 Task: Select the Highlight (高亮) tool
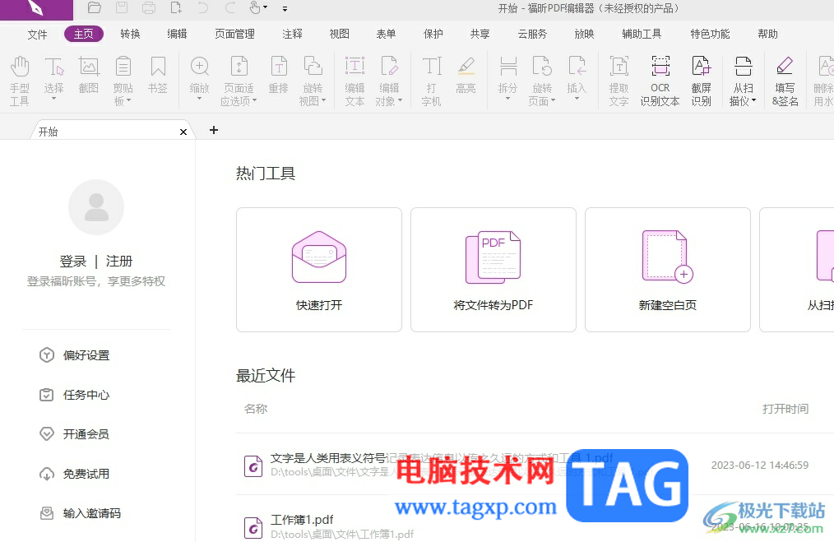click(466, 75)
